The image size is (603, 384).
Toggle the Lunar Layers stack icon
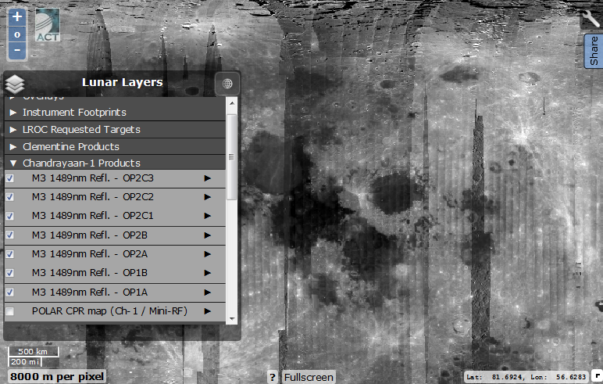click(x=15, y=84)
